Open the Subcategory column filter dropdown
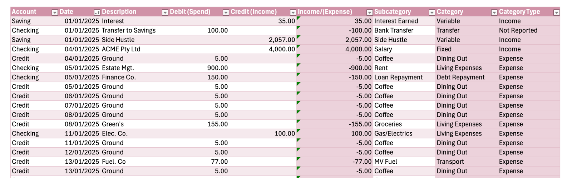572x178 pixels. pyautogui.click(x=432, y=13)
